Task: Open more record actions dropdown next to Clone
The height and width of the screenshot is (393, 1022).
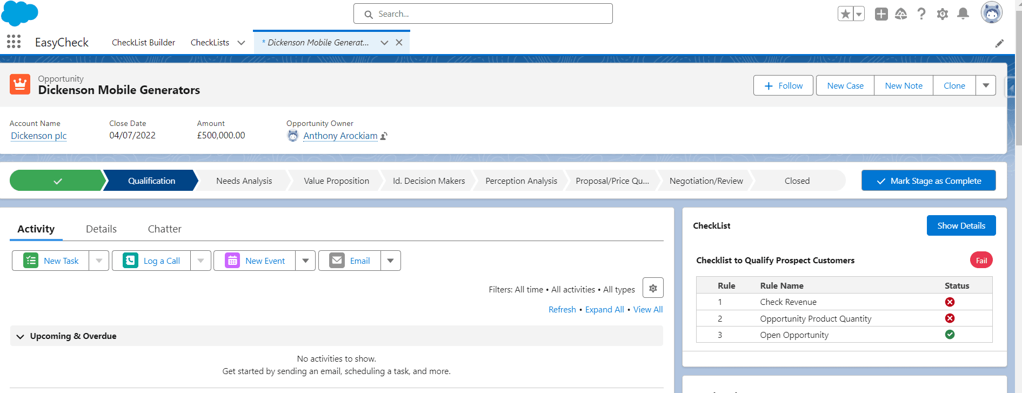Action: pos(986,85)
